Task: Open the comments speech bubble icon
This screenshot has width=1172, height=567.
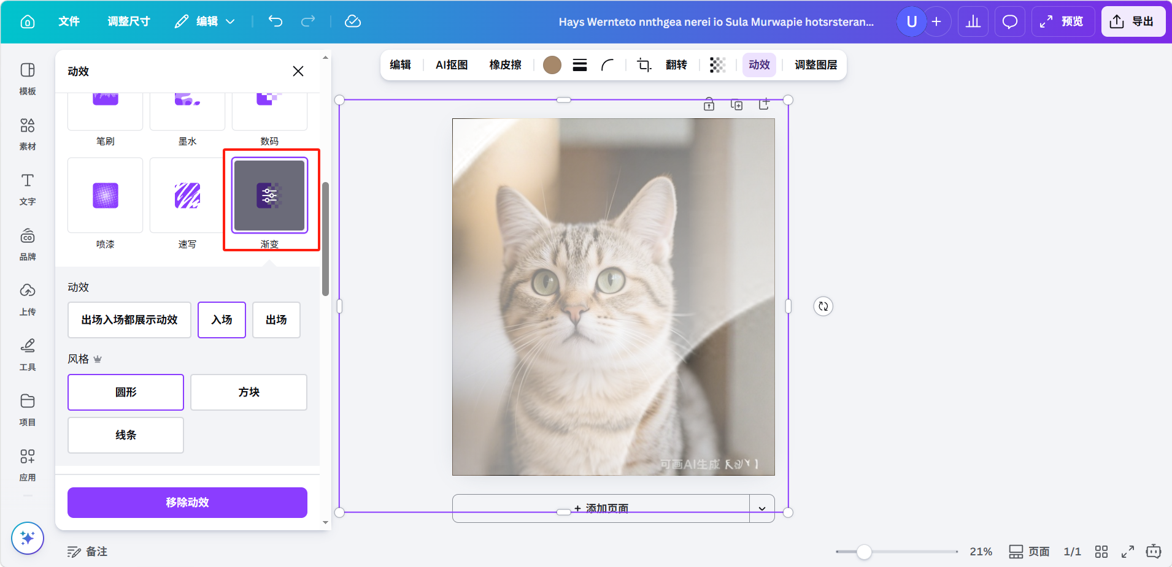Action: (x=1009, y=21)
